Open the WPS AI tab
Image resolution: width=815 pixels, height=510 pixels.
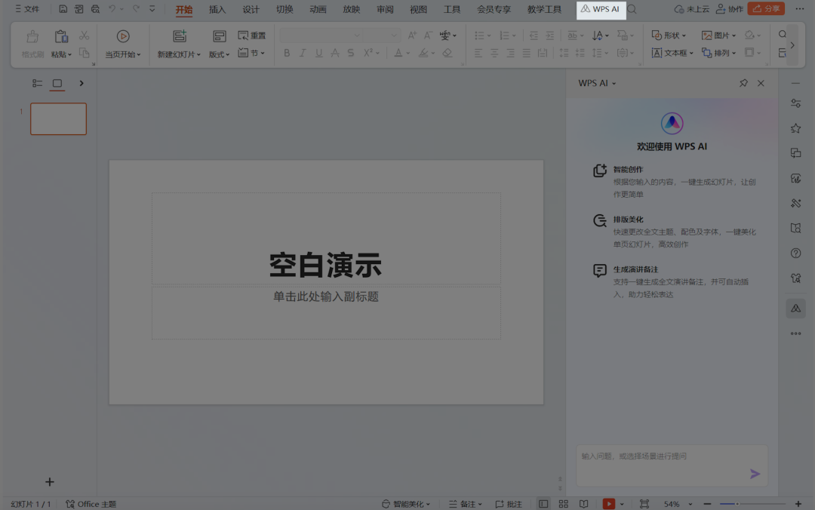tap(601, 9)
